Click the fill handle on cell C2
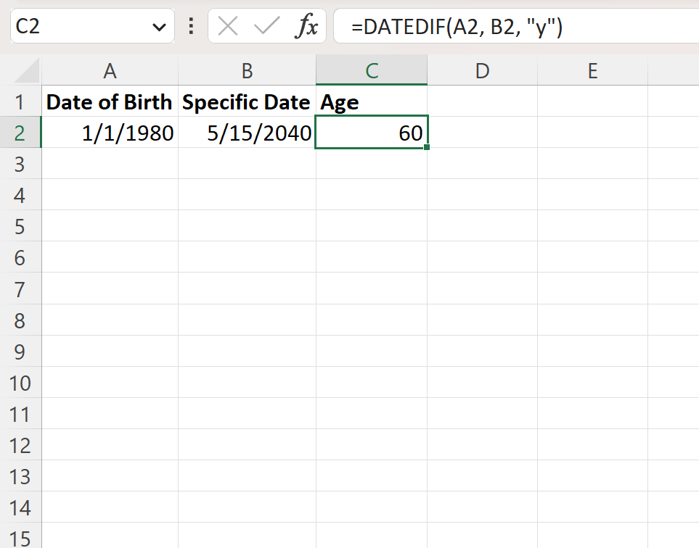Screen dimensions: 699x548 [x=427, y=148]
